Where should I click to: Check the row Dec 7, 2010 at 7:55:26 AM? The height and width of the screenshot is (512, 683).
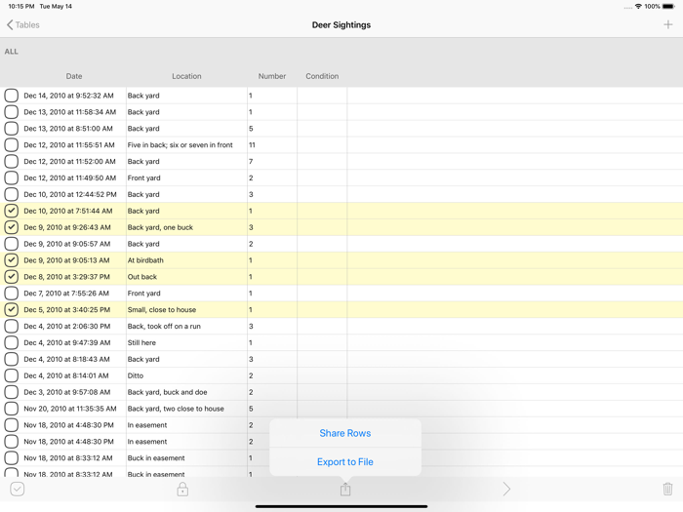click(x=12, y=293)
